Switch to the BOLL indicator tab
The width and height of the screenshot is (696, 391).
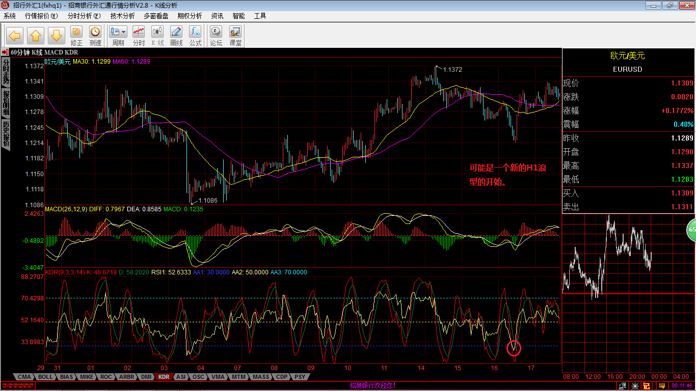(x=45, y=377)
